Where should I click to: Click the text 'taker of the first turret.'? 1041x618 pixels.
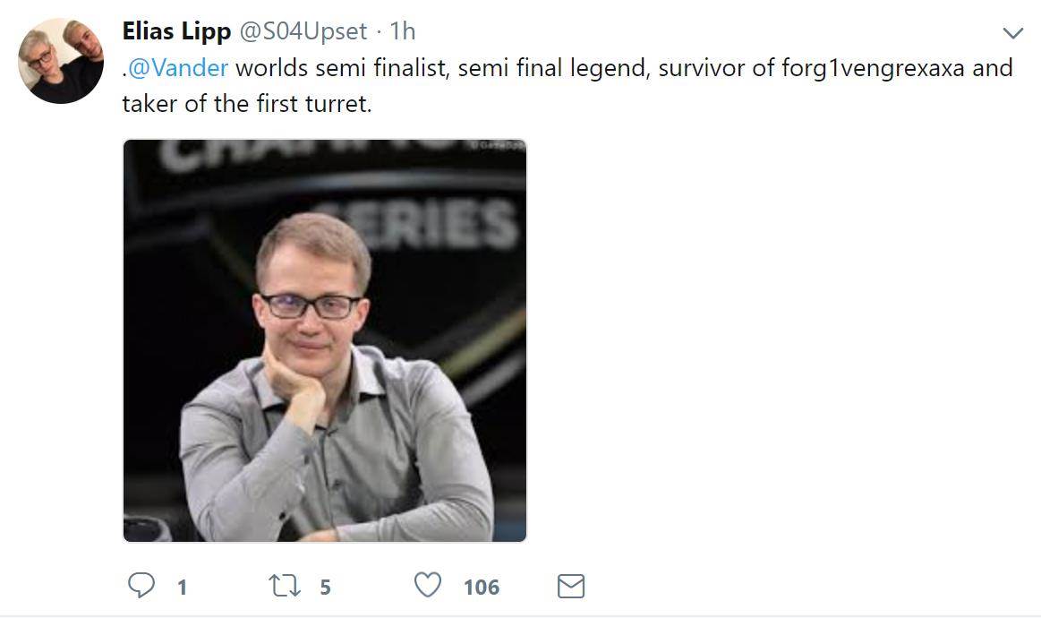[x=246, y=104]
